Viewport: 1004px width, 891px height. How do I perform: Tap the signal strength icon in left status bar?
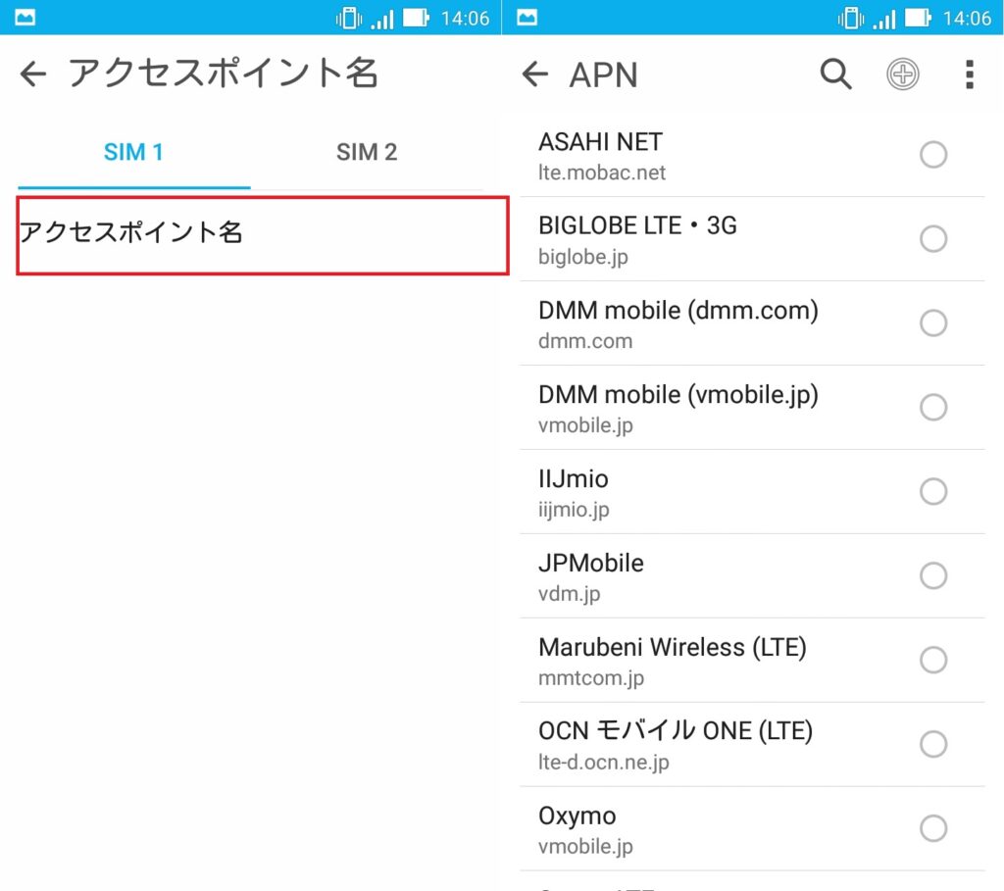pyautogui.click(x=382, y=19)
